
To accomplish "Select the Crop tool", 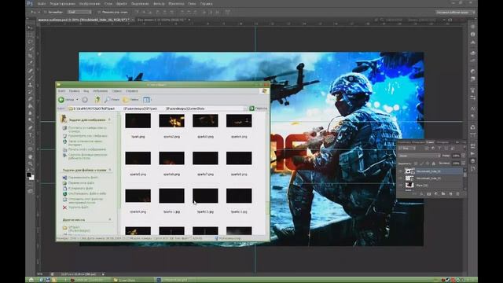I will 31,56.
